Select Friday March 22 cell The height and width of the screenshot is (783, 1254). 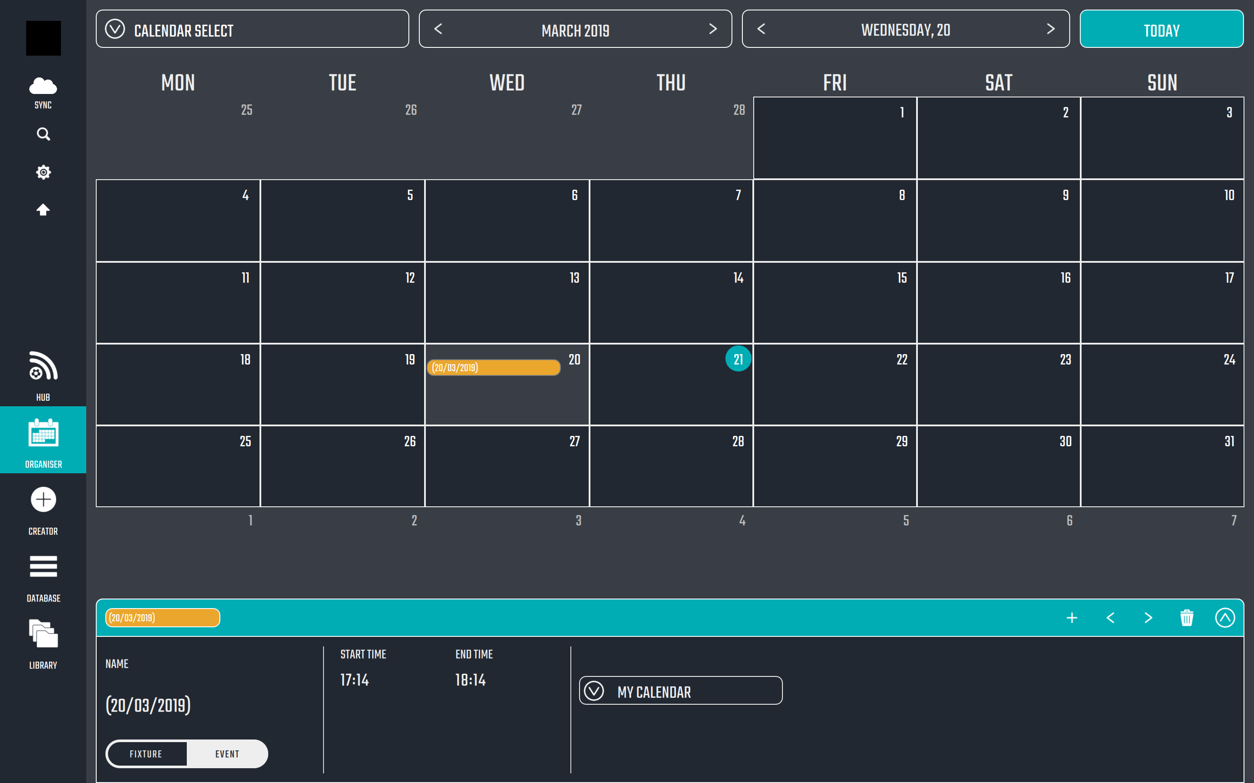[x=835, y=385]
